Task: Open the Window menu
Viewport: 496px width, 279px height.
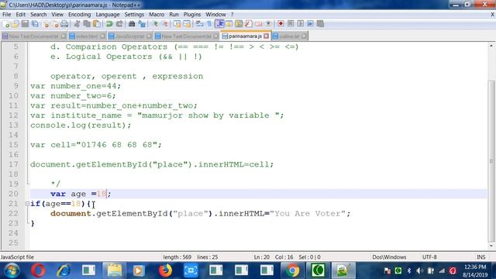Action: click(215, 15)
